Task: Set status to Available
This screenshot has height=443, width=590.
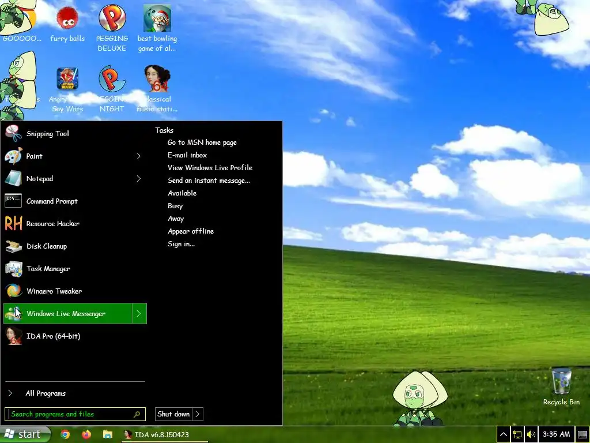Action: pos(182,193)
